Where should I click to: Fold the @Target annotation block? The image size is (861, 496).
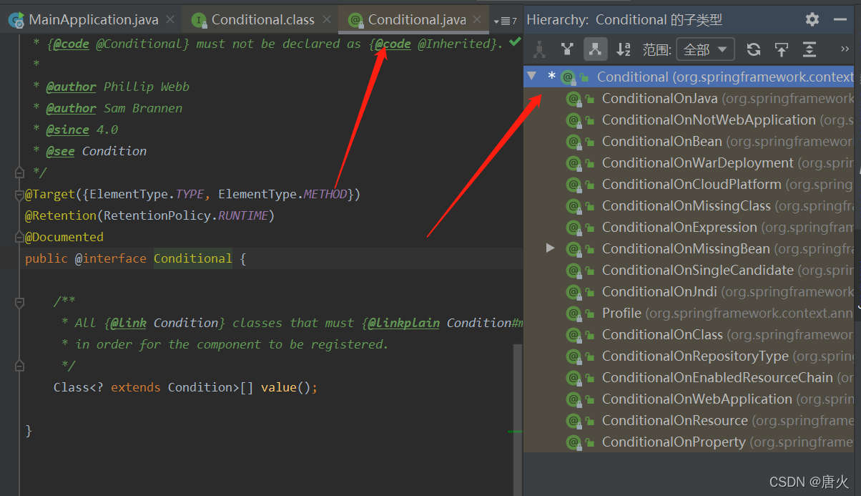[x=20, y=194]
